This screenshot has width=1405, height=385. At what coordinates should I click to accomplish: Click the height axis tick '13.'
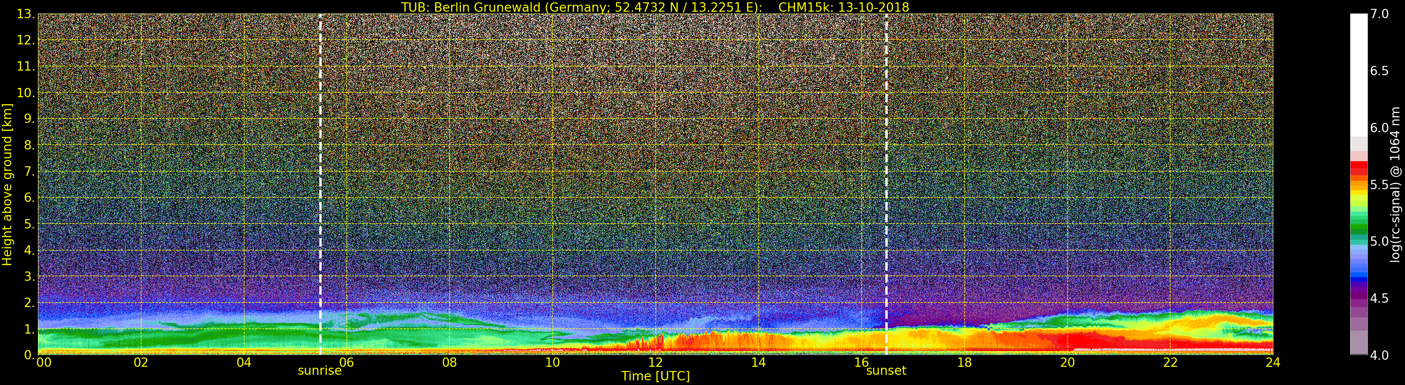click(x=26, y=14)
